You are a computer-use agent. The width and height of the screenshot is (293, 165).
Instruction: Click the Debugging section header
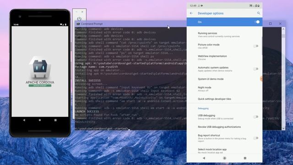click(203, 109)
